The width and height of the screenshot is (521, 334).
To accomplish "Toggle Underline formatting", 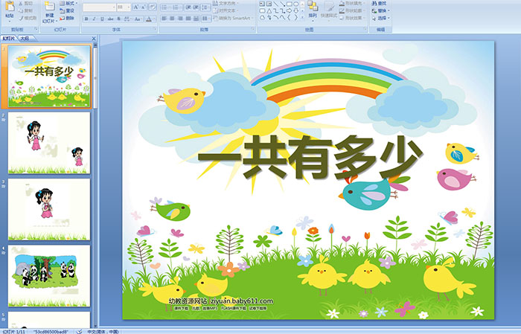I will [102, 19].
